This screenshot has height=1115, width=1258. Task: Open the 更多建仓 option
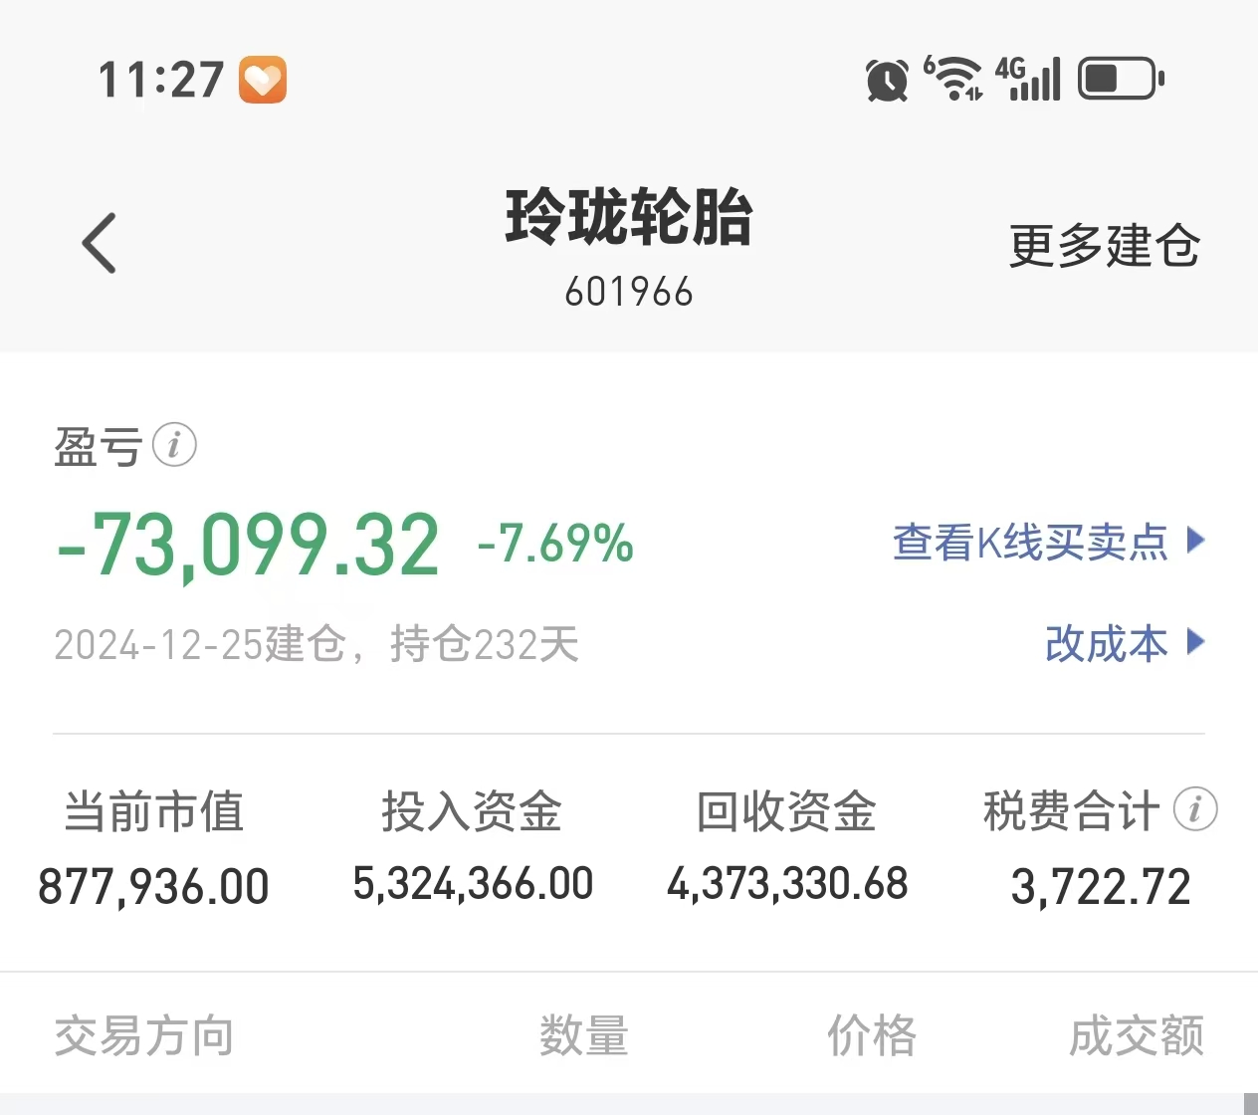pyautogui.click(x=1105, y=246)
